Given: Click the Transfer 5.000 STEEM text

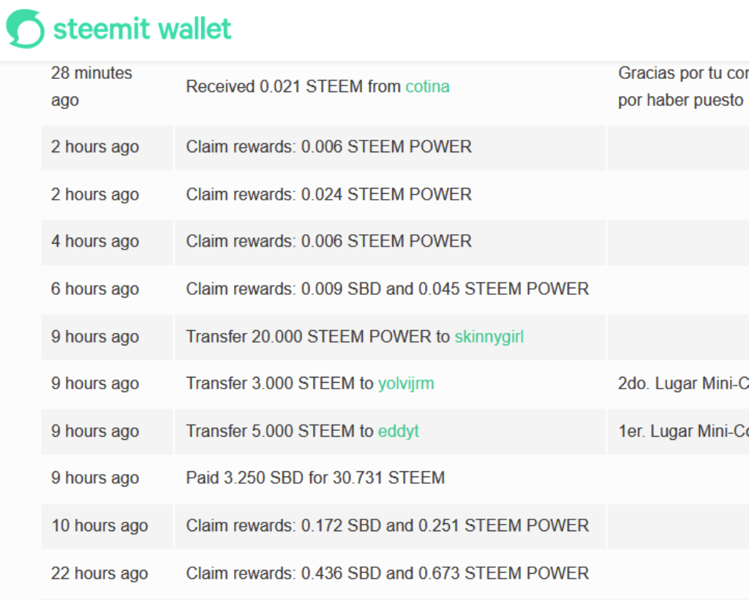Looking at the screenshot, I should (x=280, y=431).
